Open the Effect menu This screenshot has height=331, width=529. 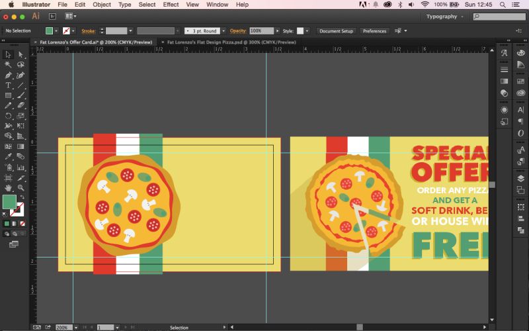171,5
